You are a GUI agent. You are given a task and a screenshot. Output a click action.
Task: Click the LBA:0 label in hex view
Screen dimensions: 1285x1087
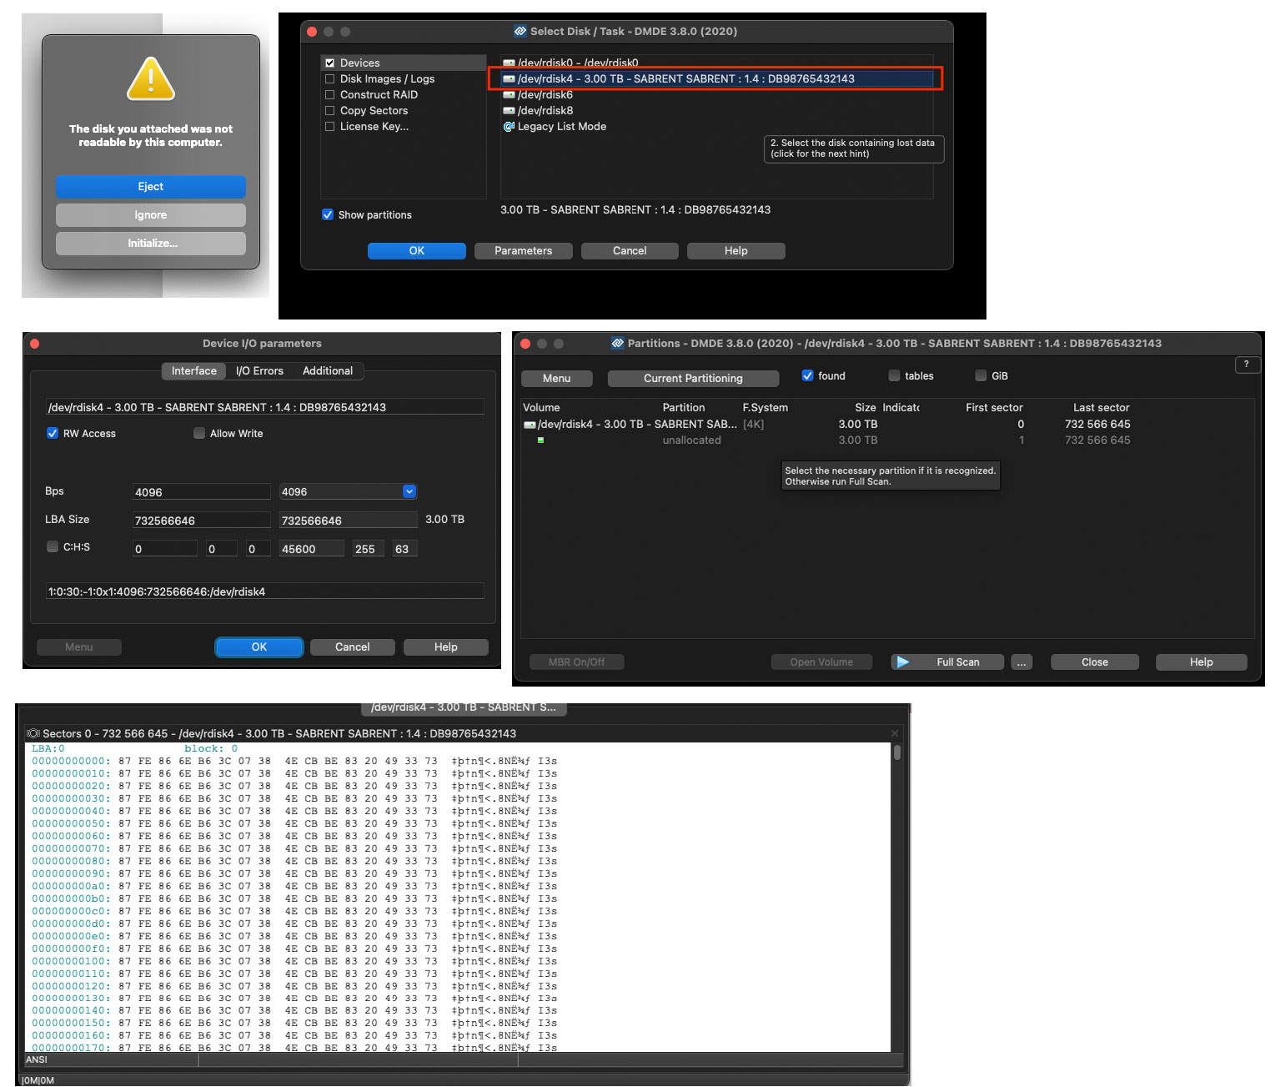48,749
